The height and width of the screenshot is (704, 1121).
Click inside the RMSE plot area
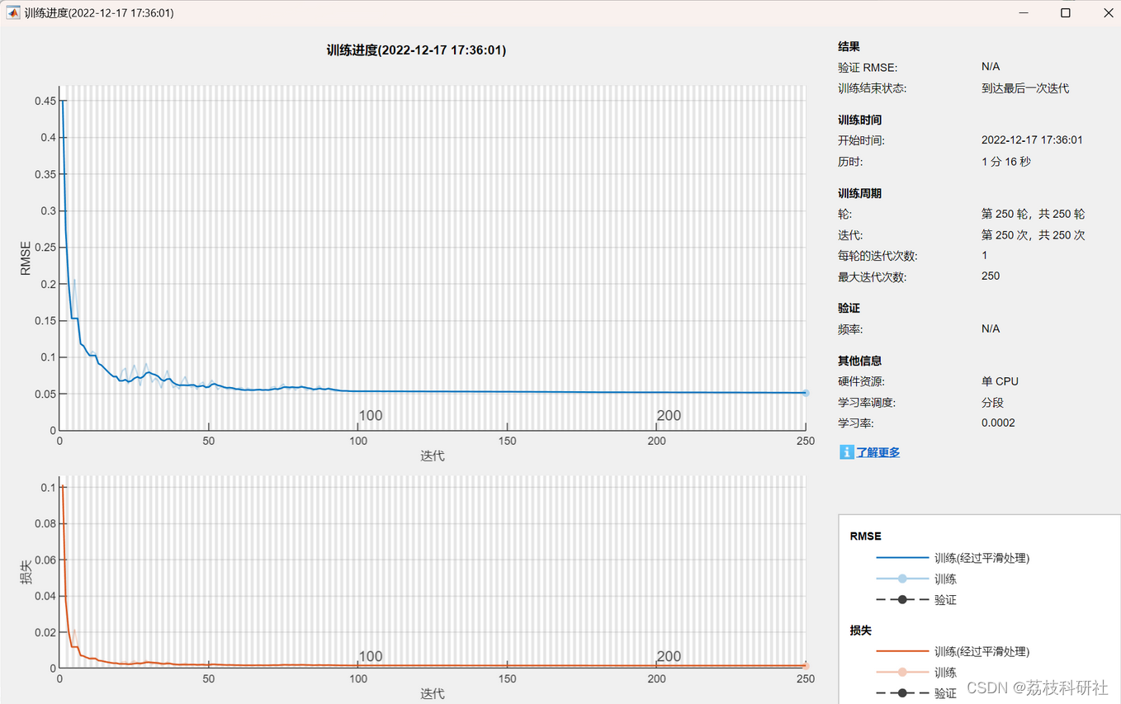coord(413,248)
